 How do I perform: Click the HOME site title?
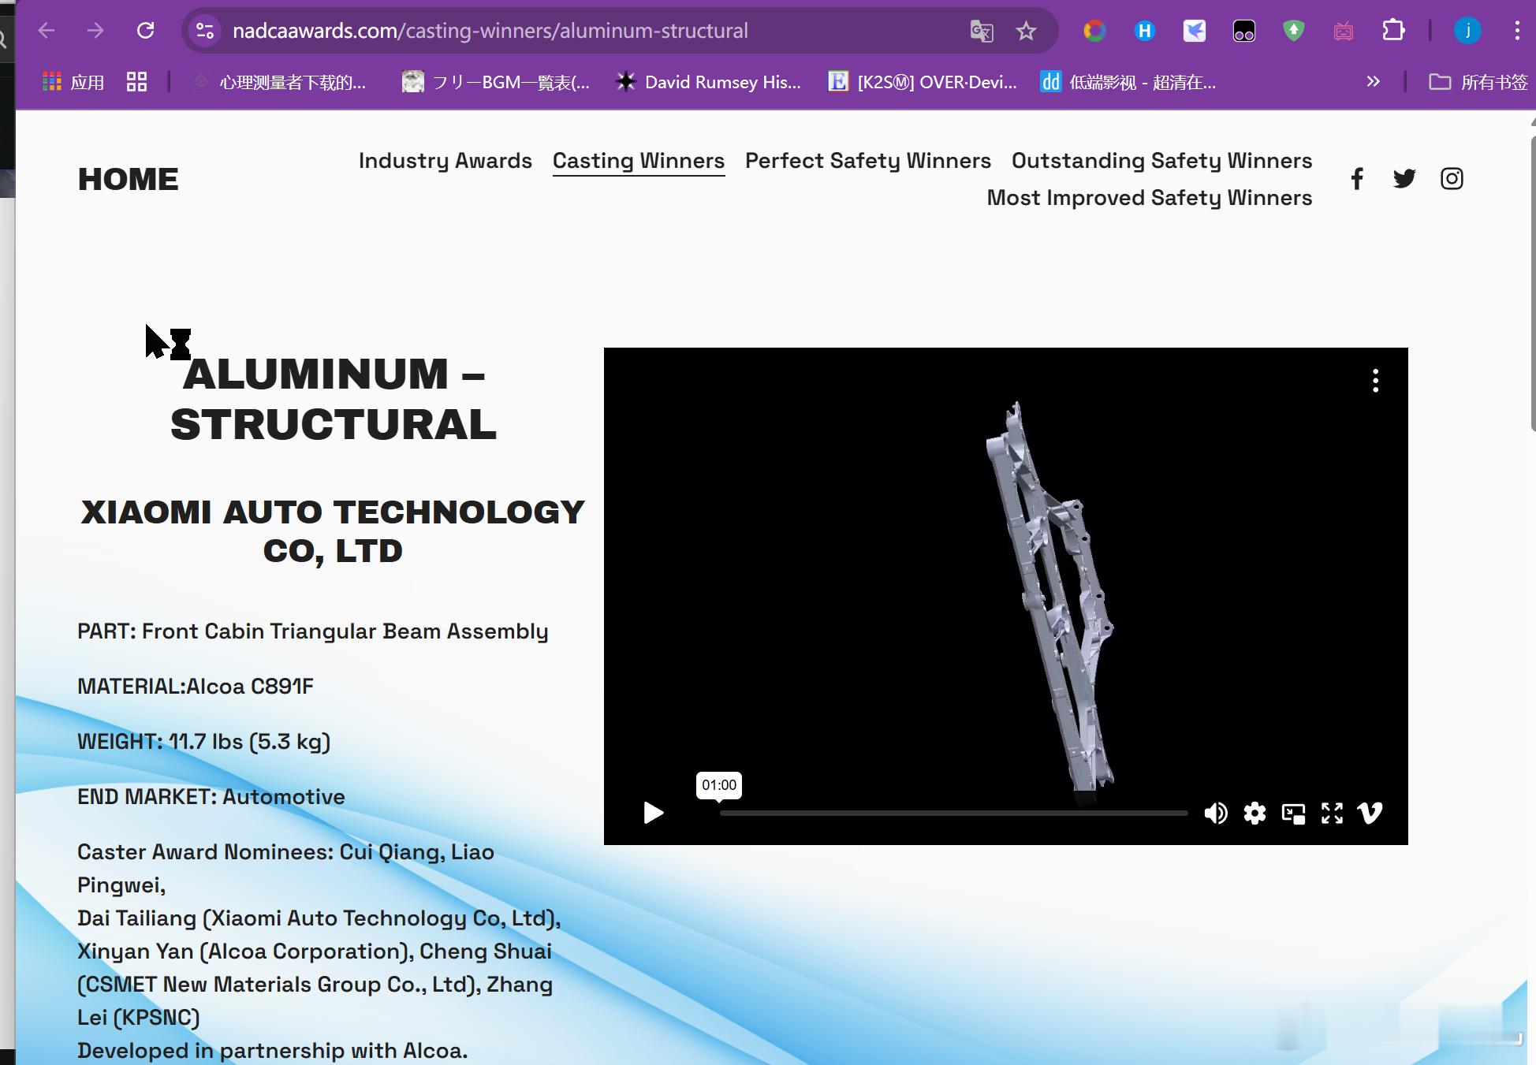(x=128, y=180)
